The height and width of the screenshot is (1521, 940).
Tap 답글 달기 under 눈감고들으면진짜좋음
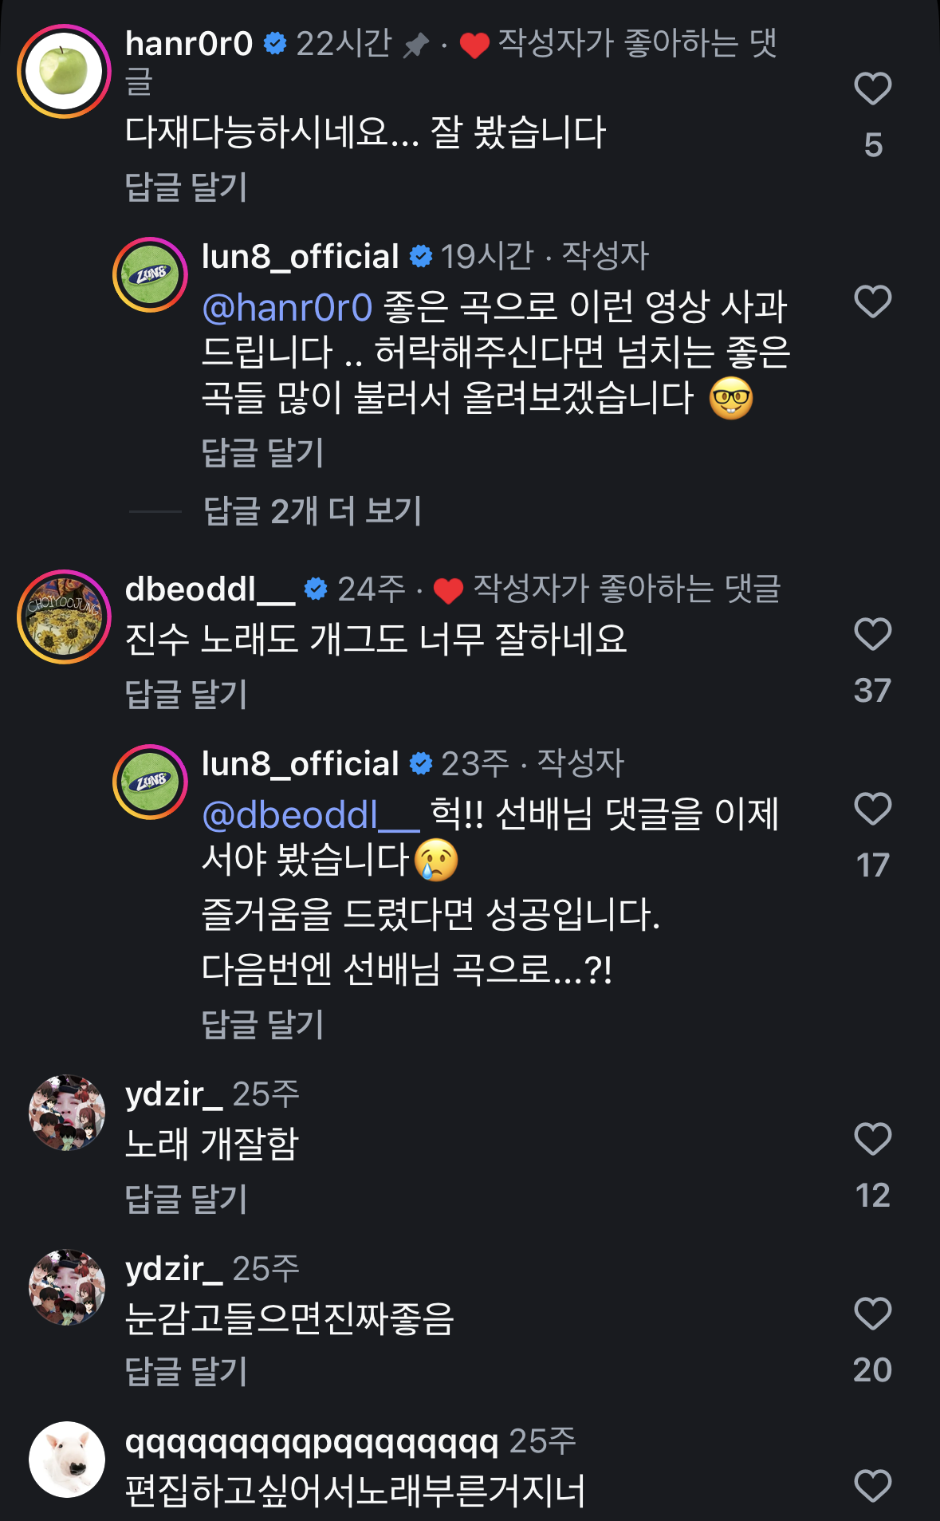[186, 1372]
